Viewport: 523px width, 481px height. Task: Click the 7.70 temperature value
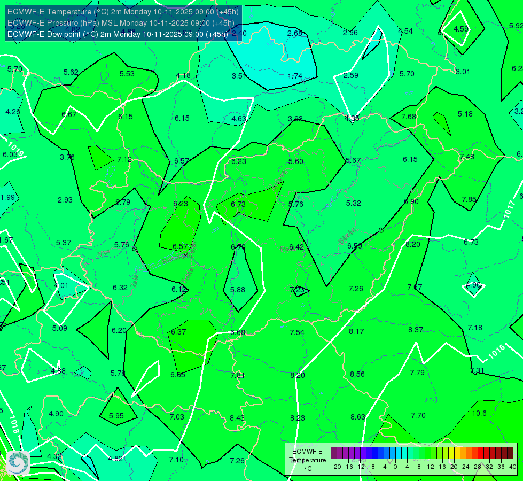tap(418, 415)
